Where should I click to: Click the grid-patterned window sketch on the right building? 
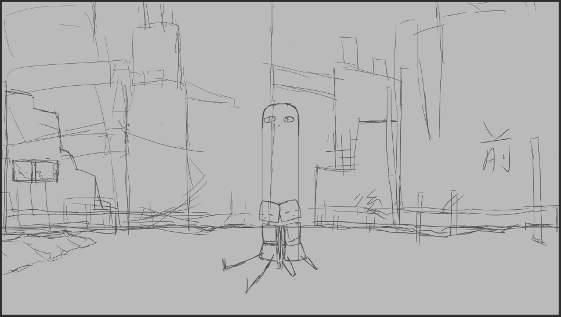(x=343, y=152)
